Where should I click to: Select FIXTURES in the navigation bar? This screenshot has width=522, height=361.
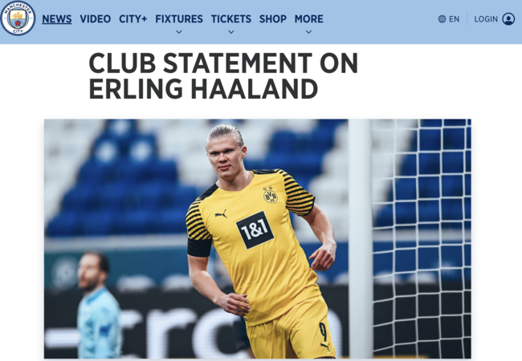pyautogui.click(x=179, y=19)
